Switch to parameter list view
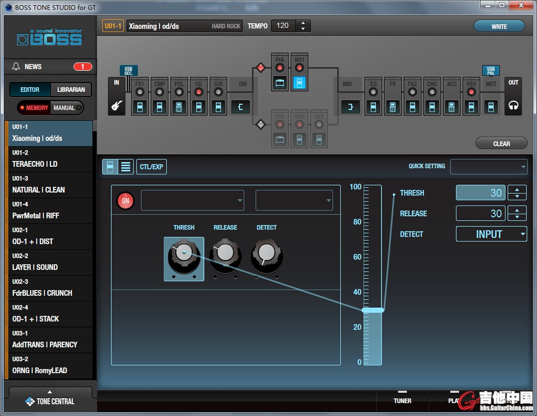Image resolution: width=537 pixels, height=416 pixels. (125, 167)
